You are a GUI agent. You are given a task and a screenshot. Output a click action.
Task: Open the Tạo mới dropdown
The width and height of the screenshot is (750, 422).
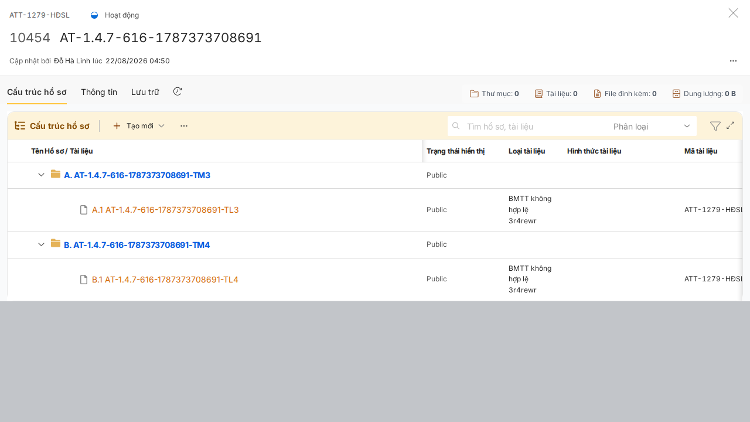point(139,126)
